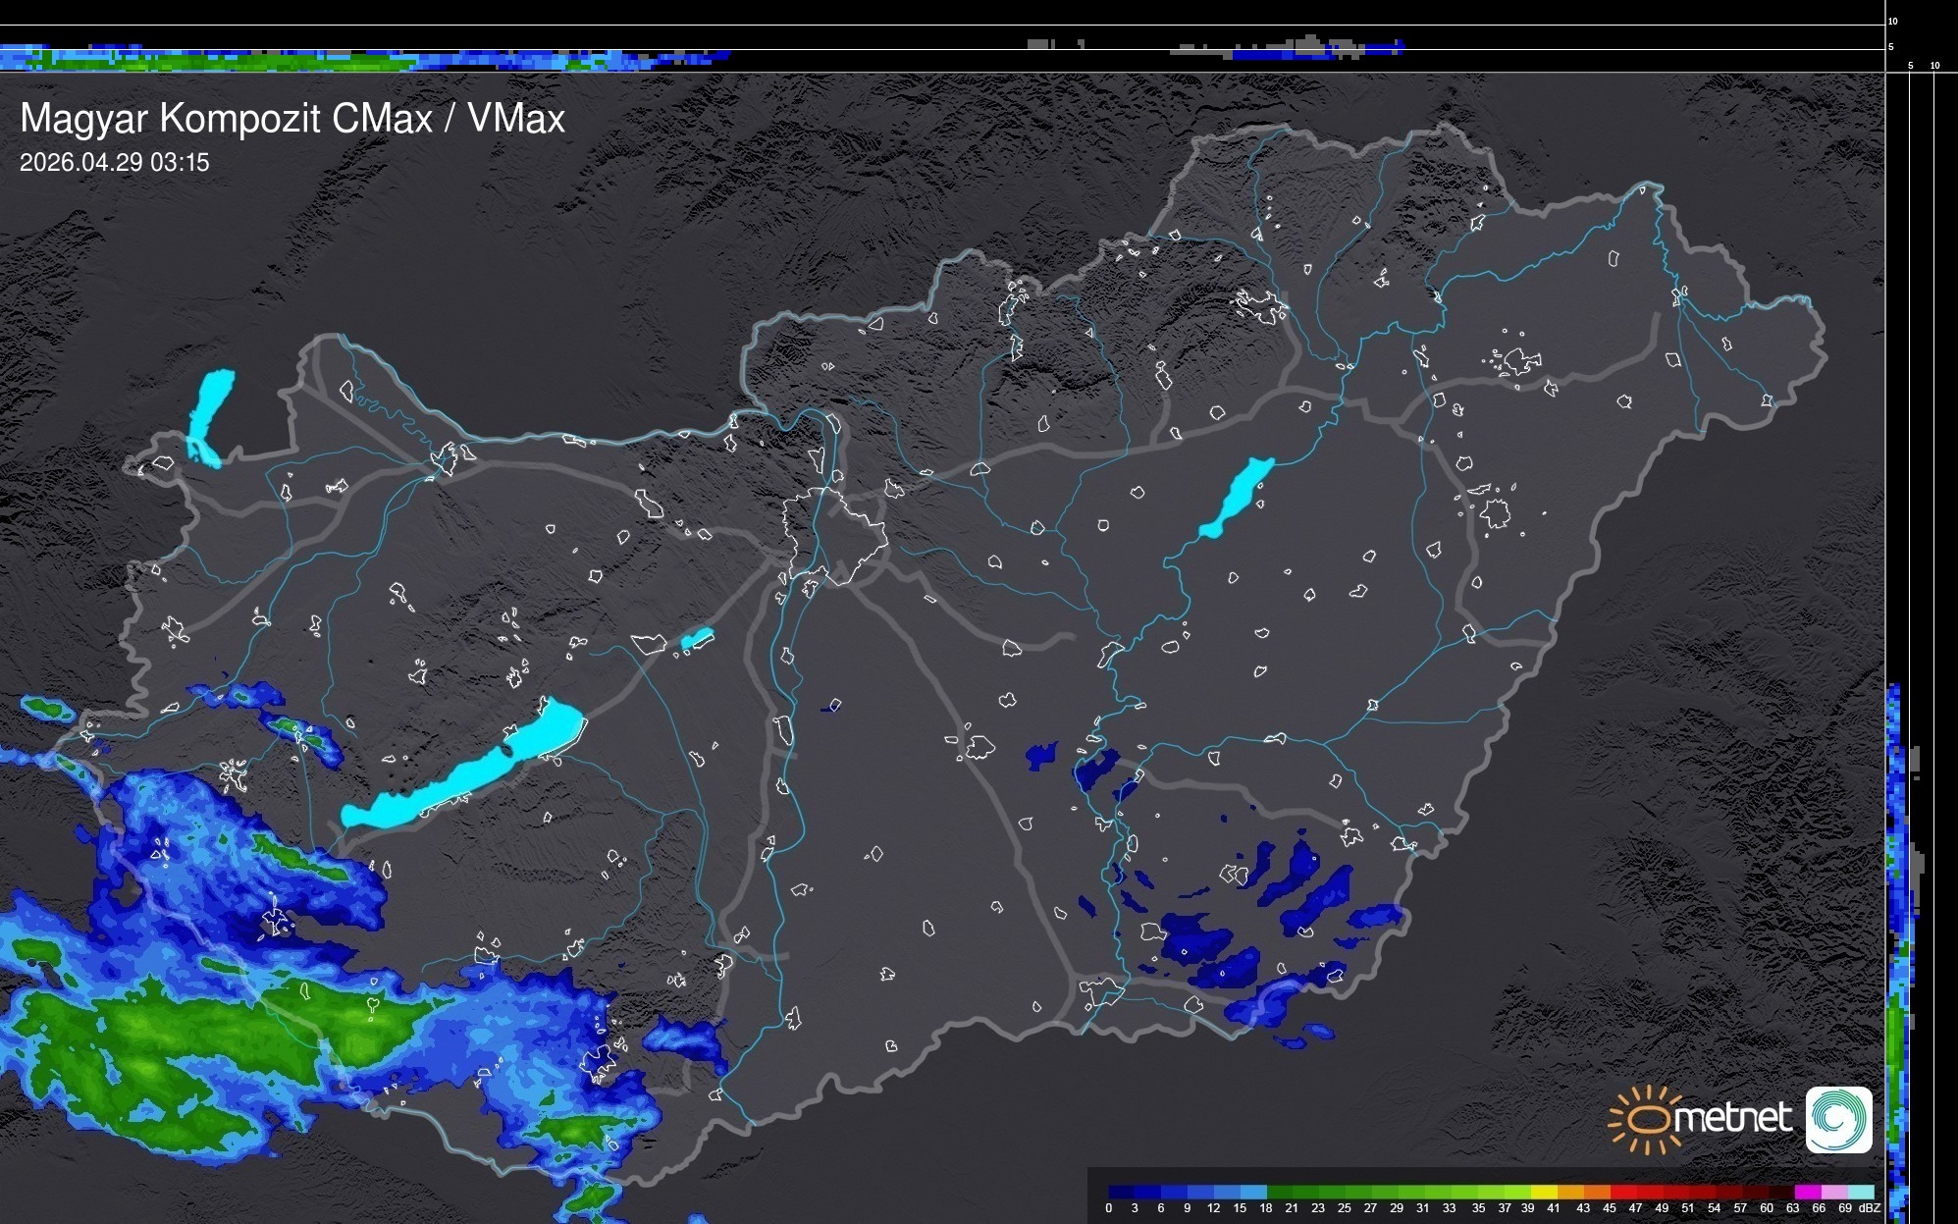Click the top-right height scale label 10
This screenshot has height=1224, width=1958.
coord(1892,21)
